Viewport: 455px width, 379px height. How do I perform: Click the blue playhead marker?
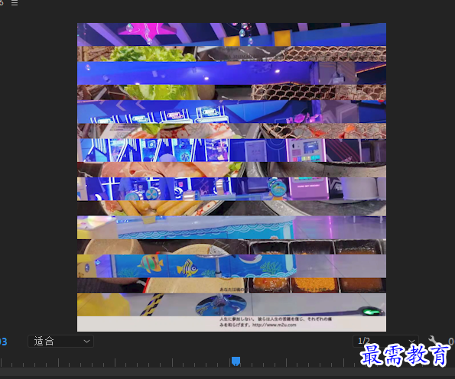coord(236,361)
